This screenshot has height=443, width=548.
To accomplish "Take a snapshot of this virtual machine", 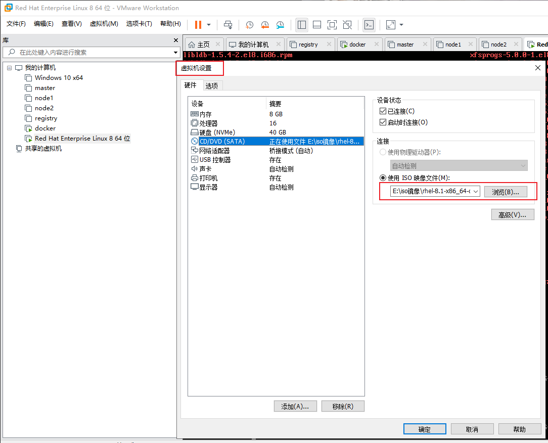I will click(x=249, y=24).
